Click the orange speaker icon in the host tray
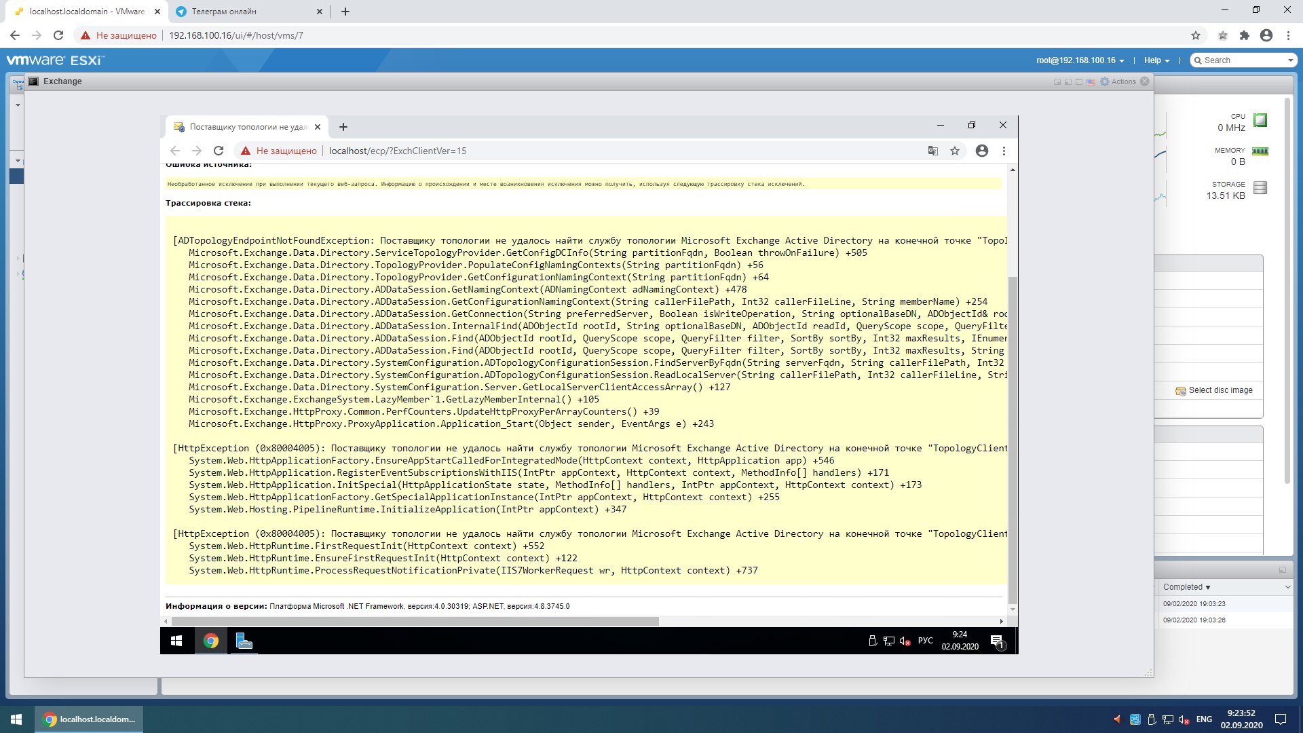Image resolution: width=1303 pixels, height=733 pixels. click(x=1117, y=719)
